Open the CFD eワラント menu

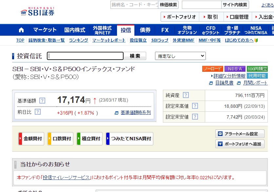[x=211, y=30]
